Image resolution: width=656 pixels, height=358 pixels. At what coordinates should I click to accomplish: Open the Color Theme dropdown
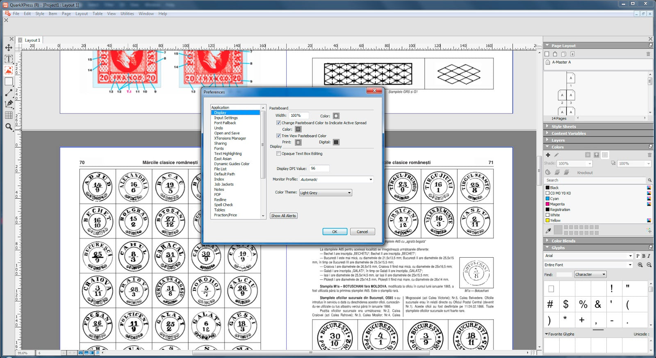(326, 193)
